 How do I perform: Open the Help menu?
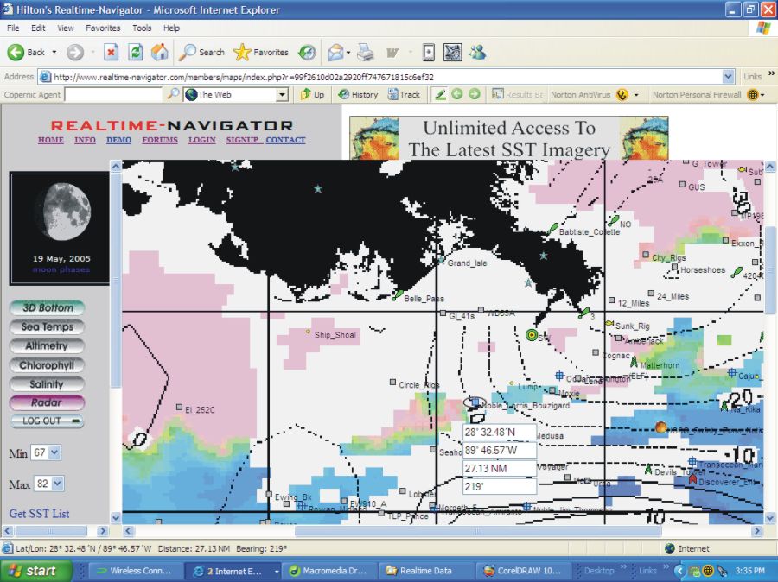[172, 28]
